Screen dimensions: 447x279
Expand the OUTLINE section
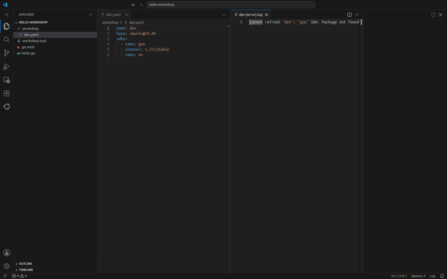[55, 264]
